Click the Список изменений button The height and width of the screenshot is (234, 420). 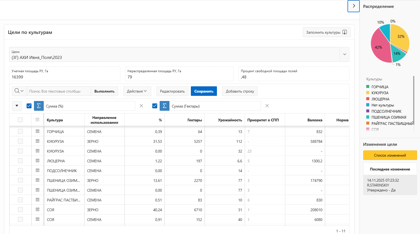coord(390,155)
